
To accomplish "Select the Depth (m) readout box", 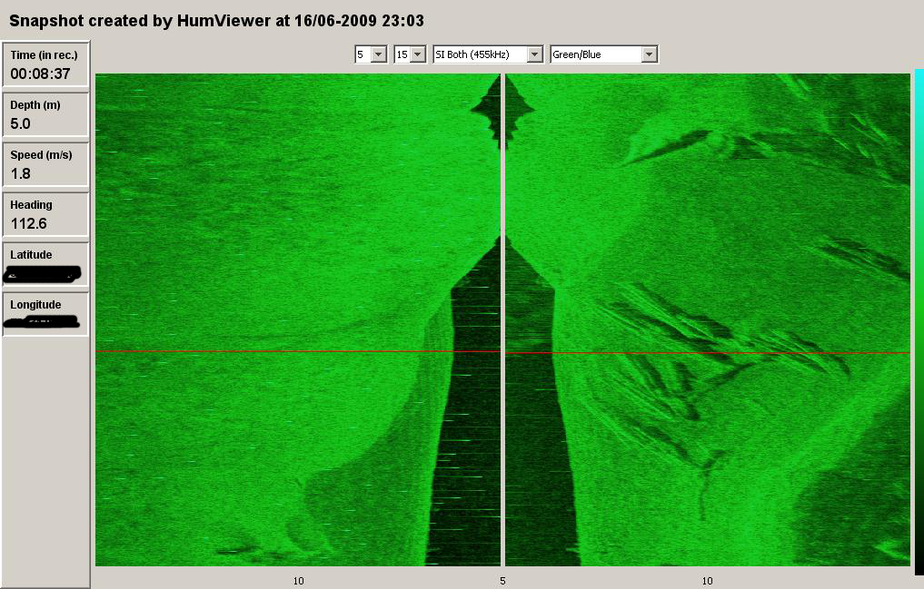I will (x=46, y=114).
